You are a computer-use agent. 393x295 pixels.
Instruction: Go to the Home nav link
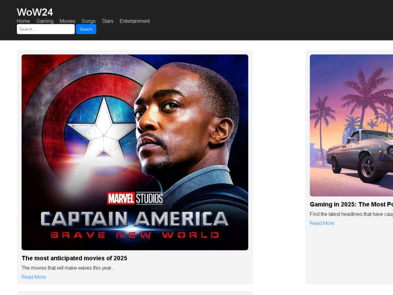click(x=23, y=21)
